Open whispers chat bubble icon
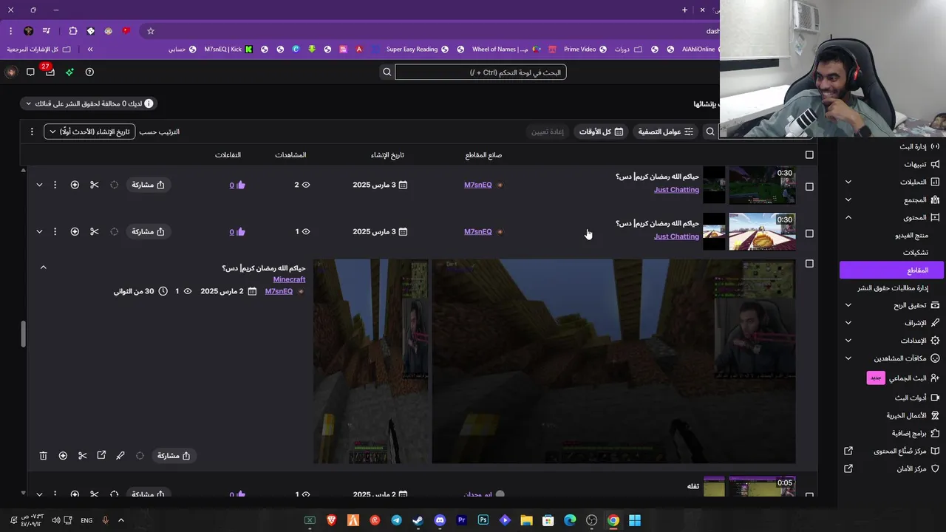Screen dimensions: 946x532 click(30, 72)
